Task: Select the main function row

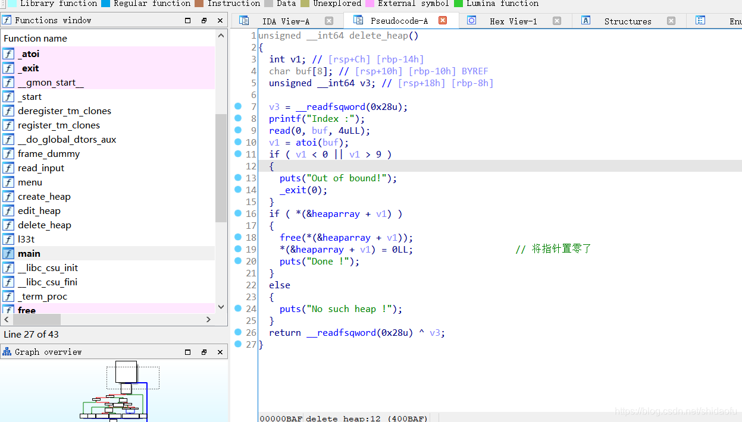Action: click(x=108, y=253)
